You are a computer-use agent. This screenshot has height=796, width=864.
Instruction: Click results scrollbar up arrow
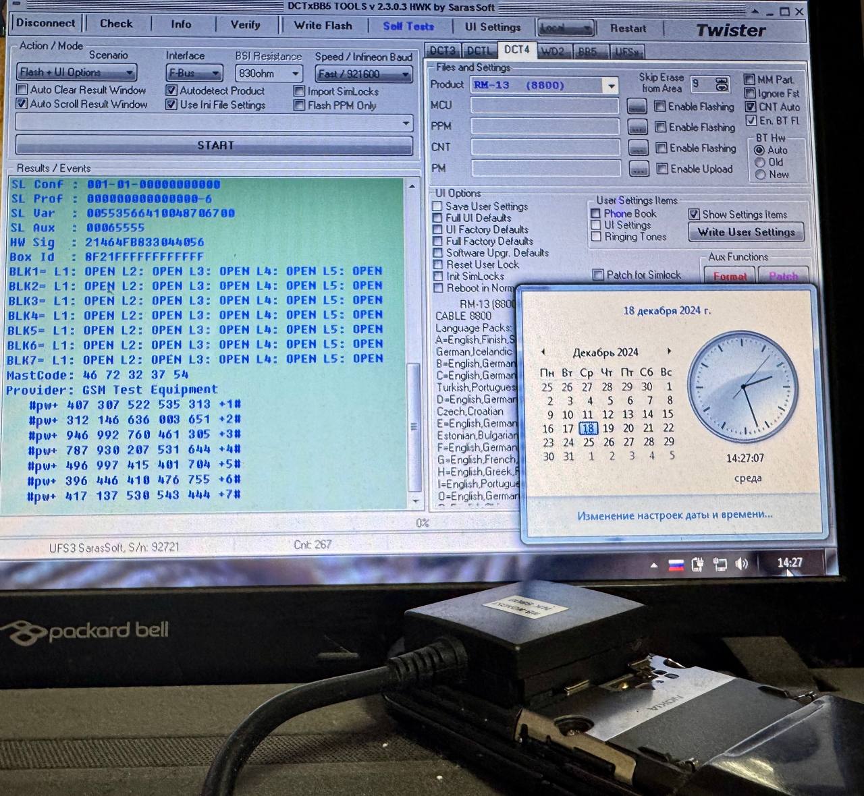pos(412,186)
